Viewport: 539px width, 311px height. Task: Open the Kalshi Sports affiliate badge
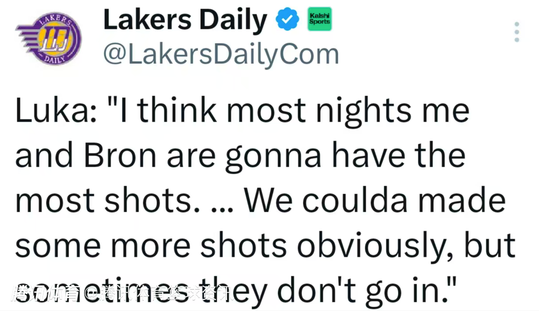pos(319,19)
